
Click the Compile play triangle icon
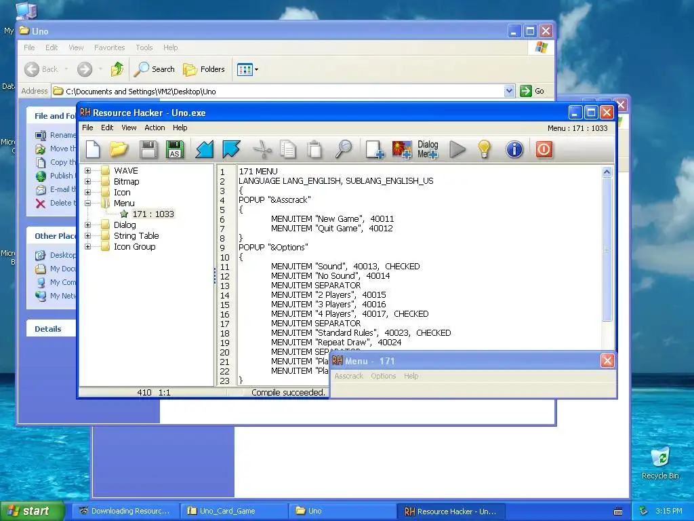(x=457, y=149)
